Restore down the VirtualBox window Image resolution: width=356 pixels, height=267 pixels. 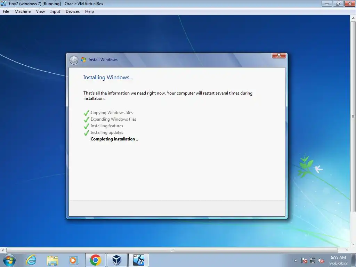(x=338, y=3)
